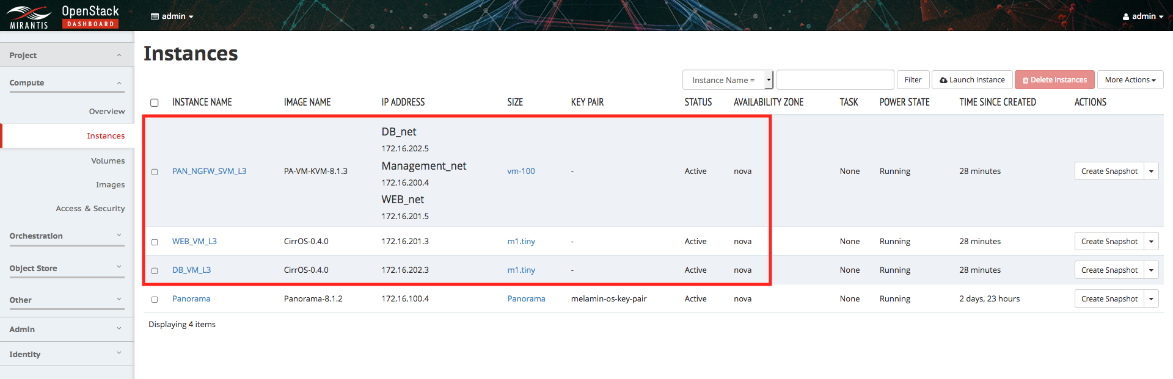Expand the Other sidebar section
Image resolution: width=1173 pixels, height=379 pixels.
pyautogui.click(x=67, y=300)
